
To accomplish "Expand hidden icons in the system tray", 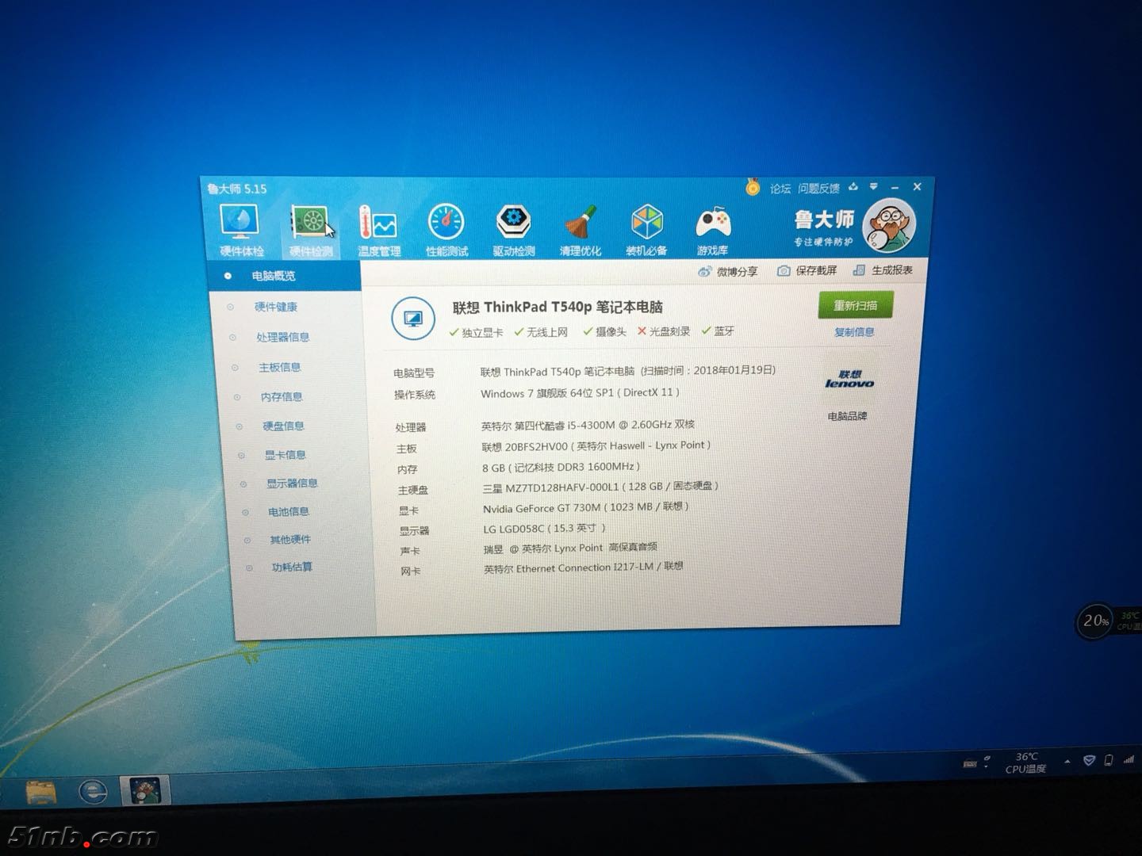I will coord(1067,761).
